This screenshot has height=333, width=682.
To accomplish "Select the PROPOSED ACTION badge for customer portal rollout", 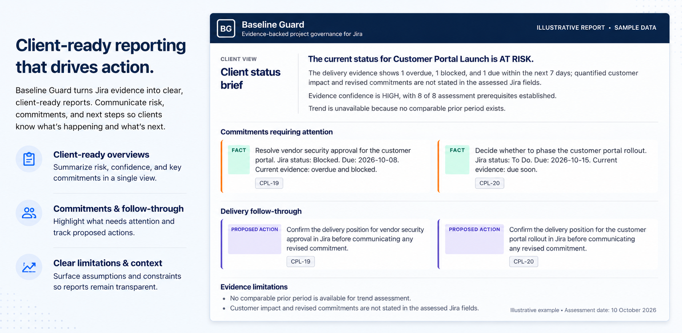I will [474, 239].
